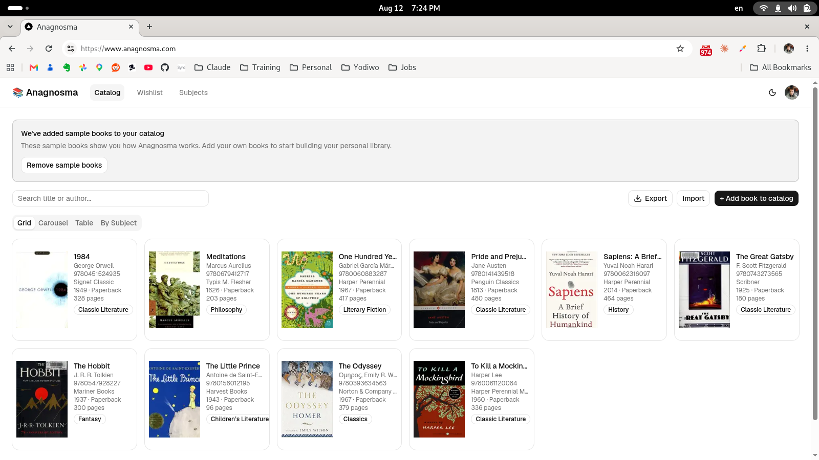Image resolution: width=819 pixels, height=460 pixels.
Task: Open the black top-hat bookmark
Action: pos(132,67)
